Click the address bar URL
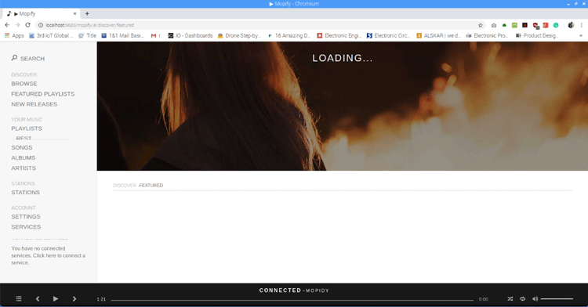Viewport: 588px width, 307px height. (89, 25)
